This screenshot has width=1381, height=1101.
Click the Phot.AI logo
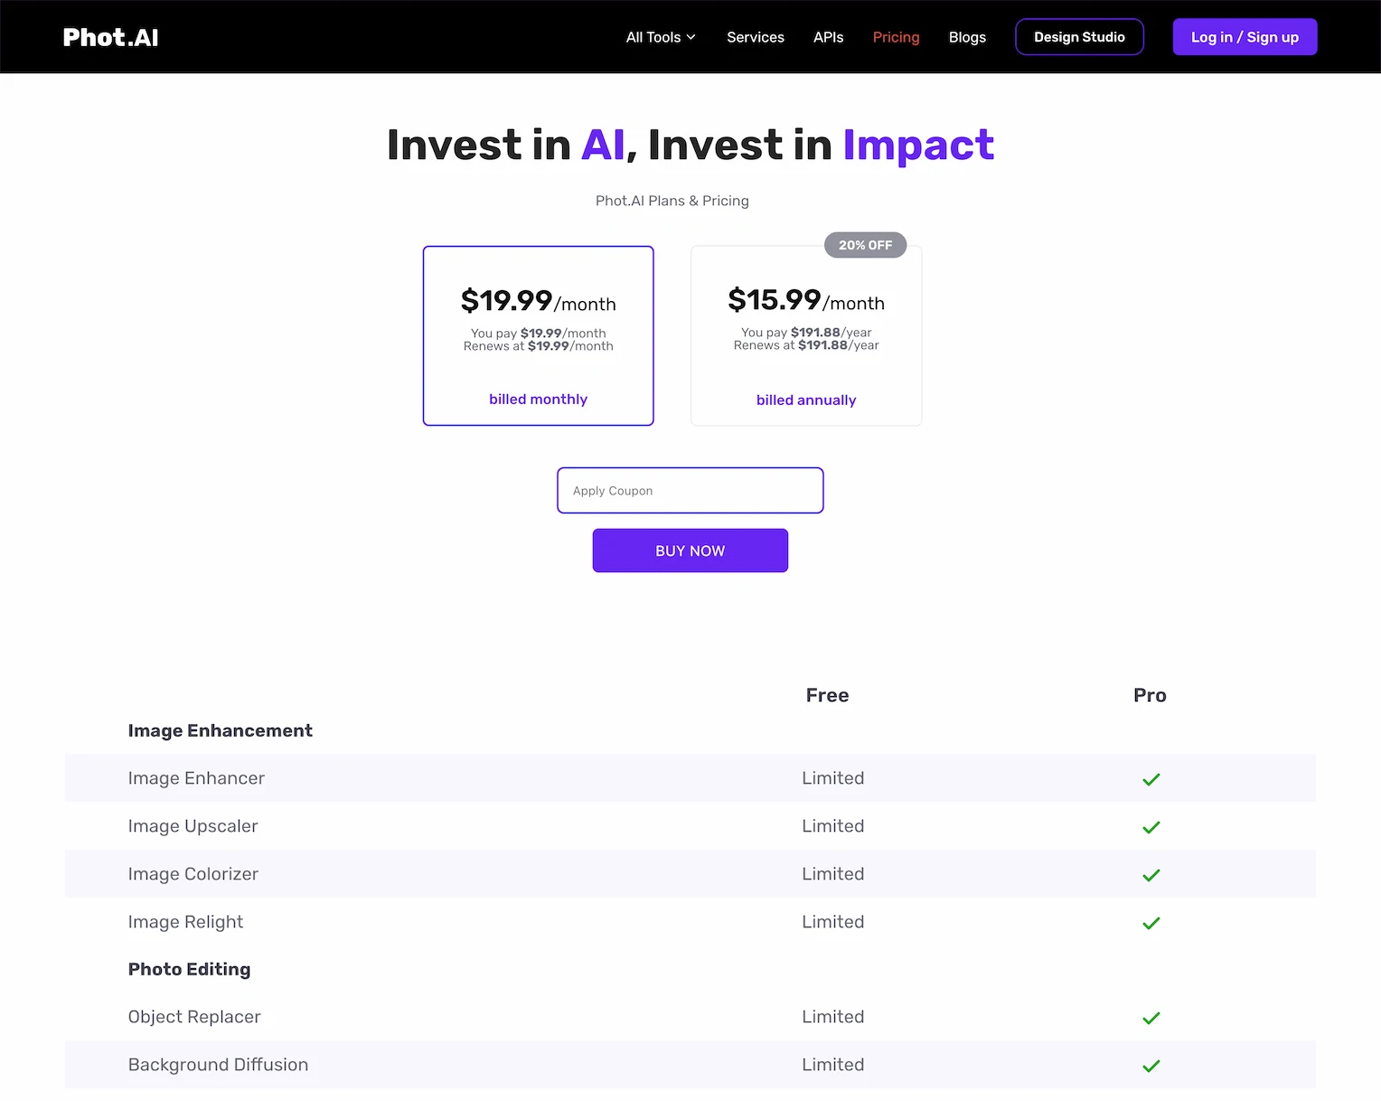coord(110,37)
